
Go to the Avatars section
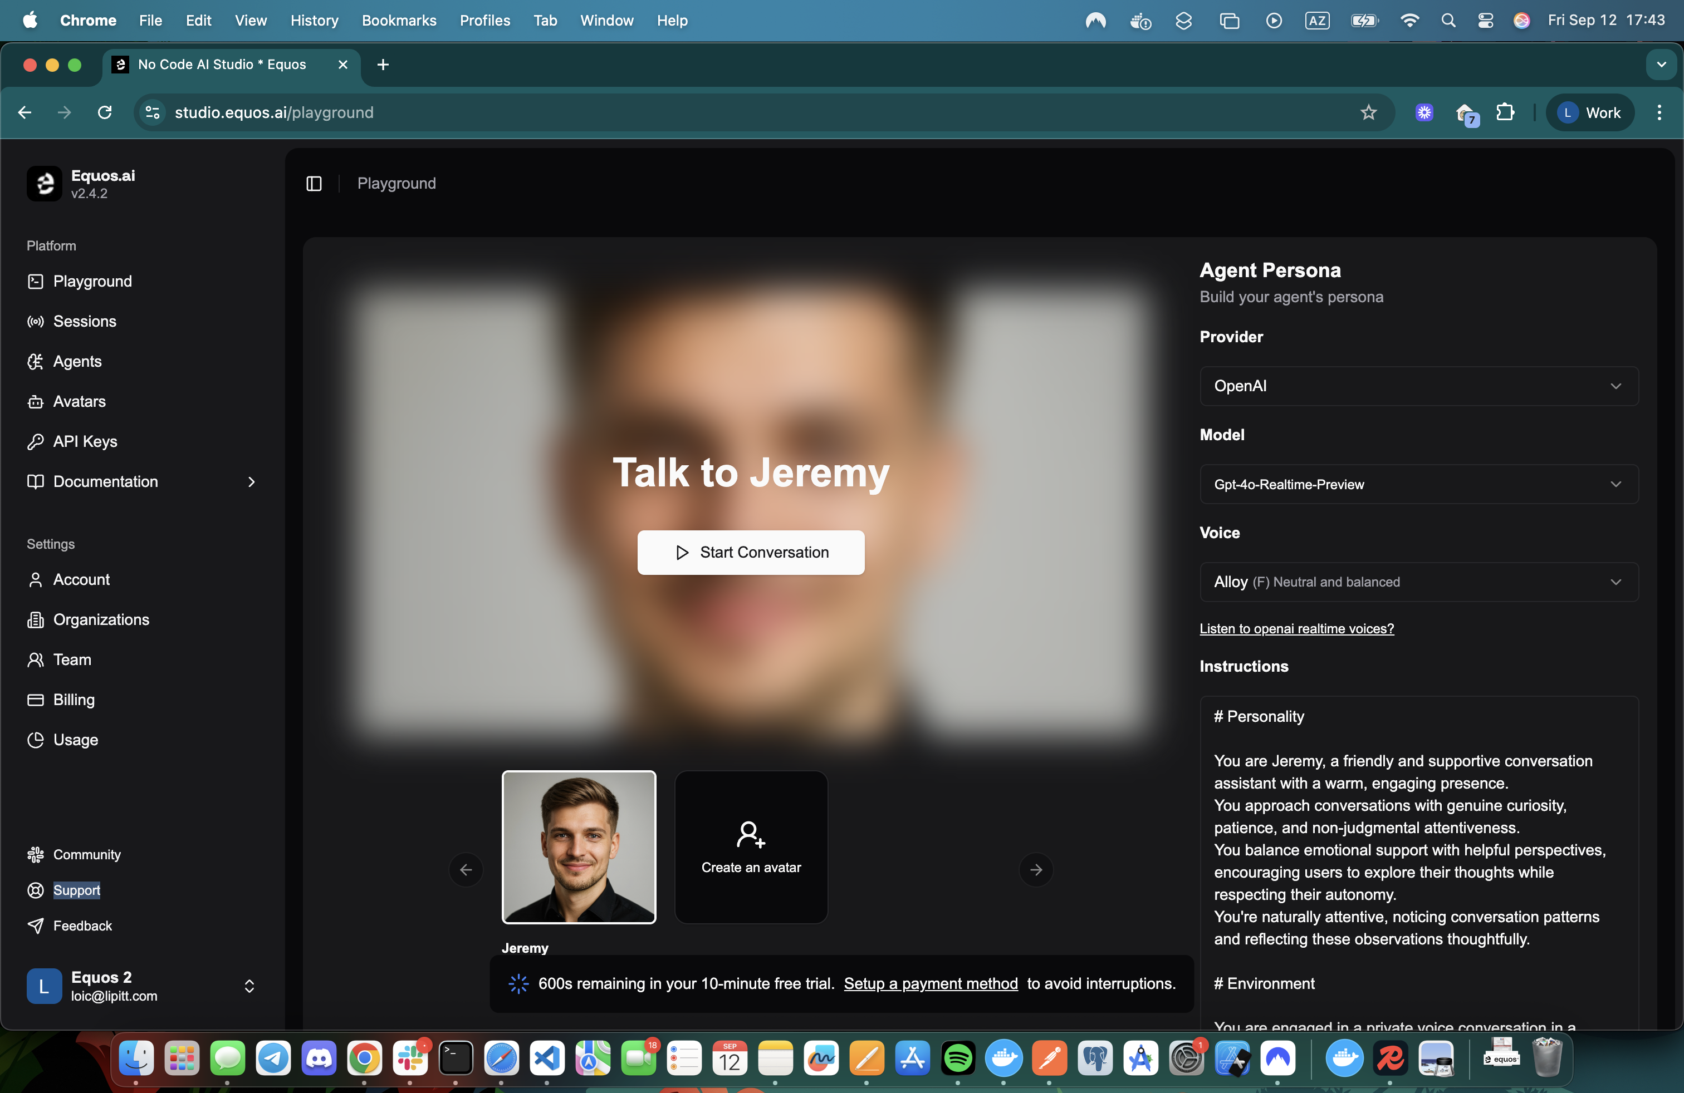[79, 402]
